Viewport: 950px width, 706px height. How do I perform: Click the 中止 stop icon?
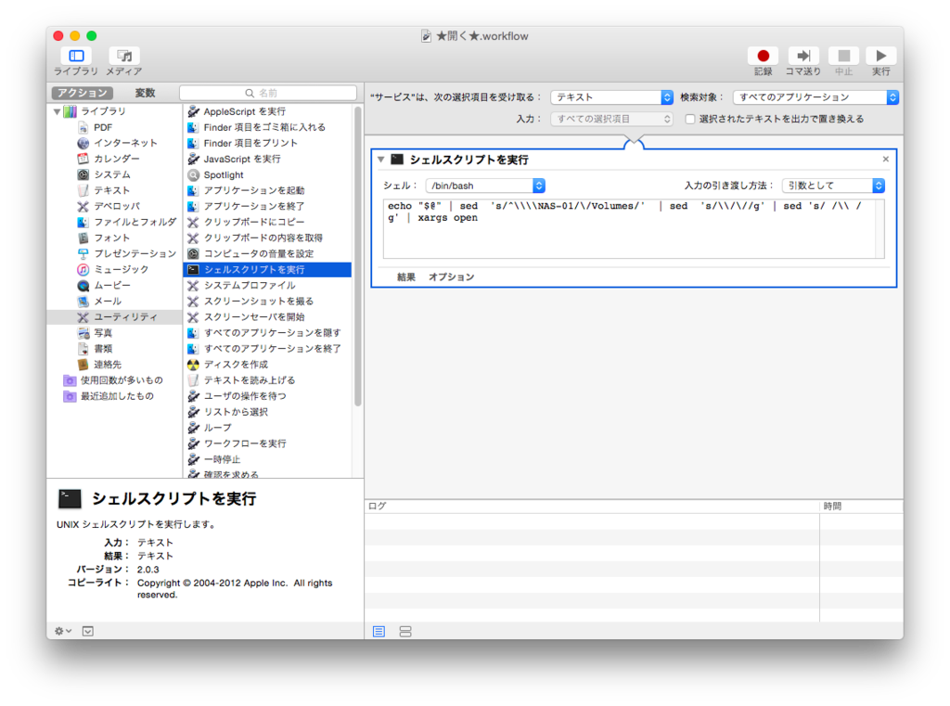[x=843, y=56]
